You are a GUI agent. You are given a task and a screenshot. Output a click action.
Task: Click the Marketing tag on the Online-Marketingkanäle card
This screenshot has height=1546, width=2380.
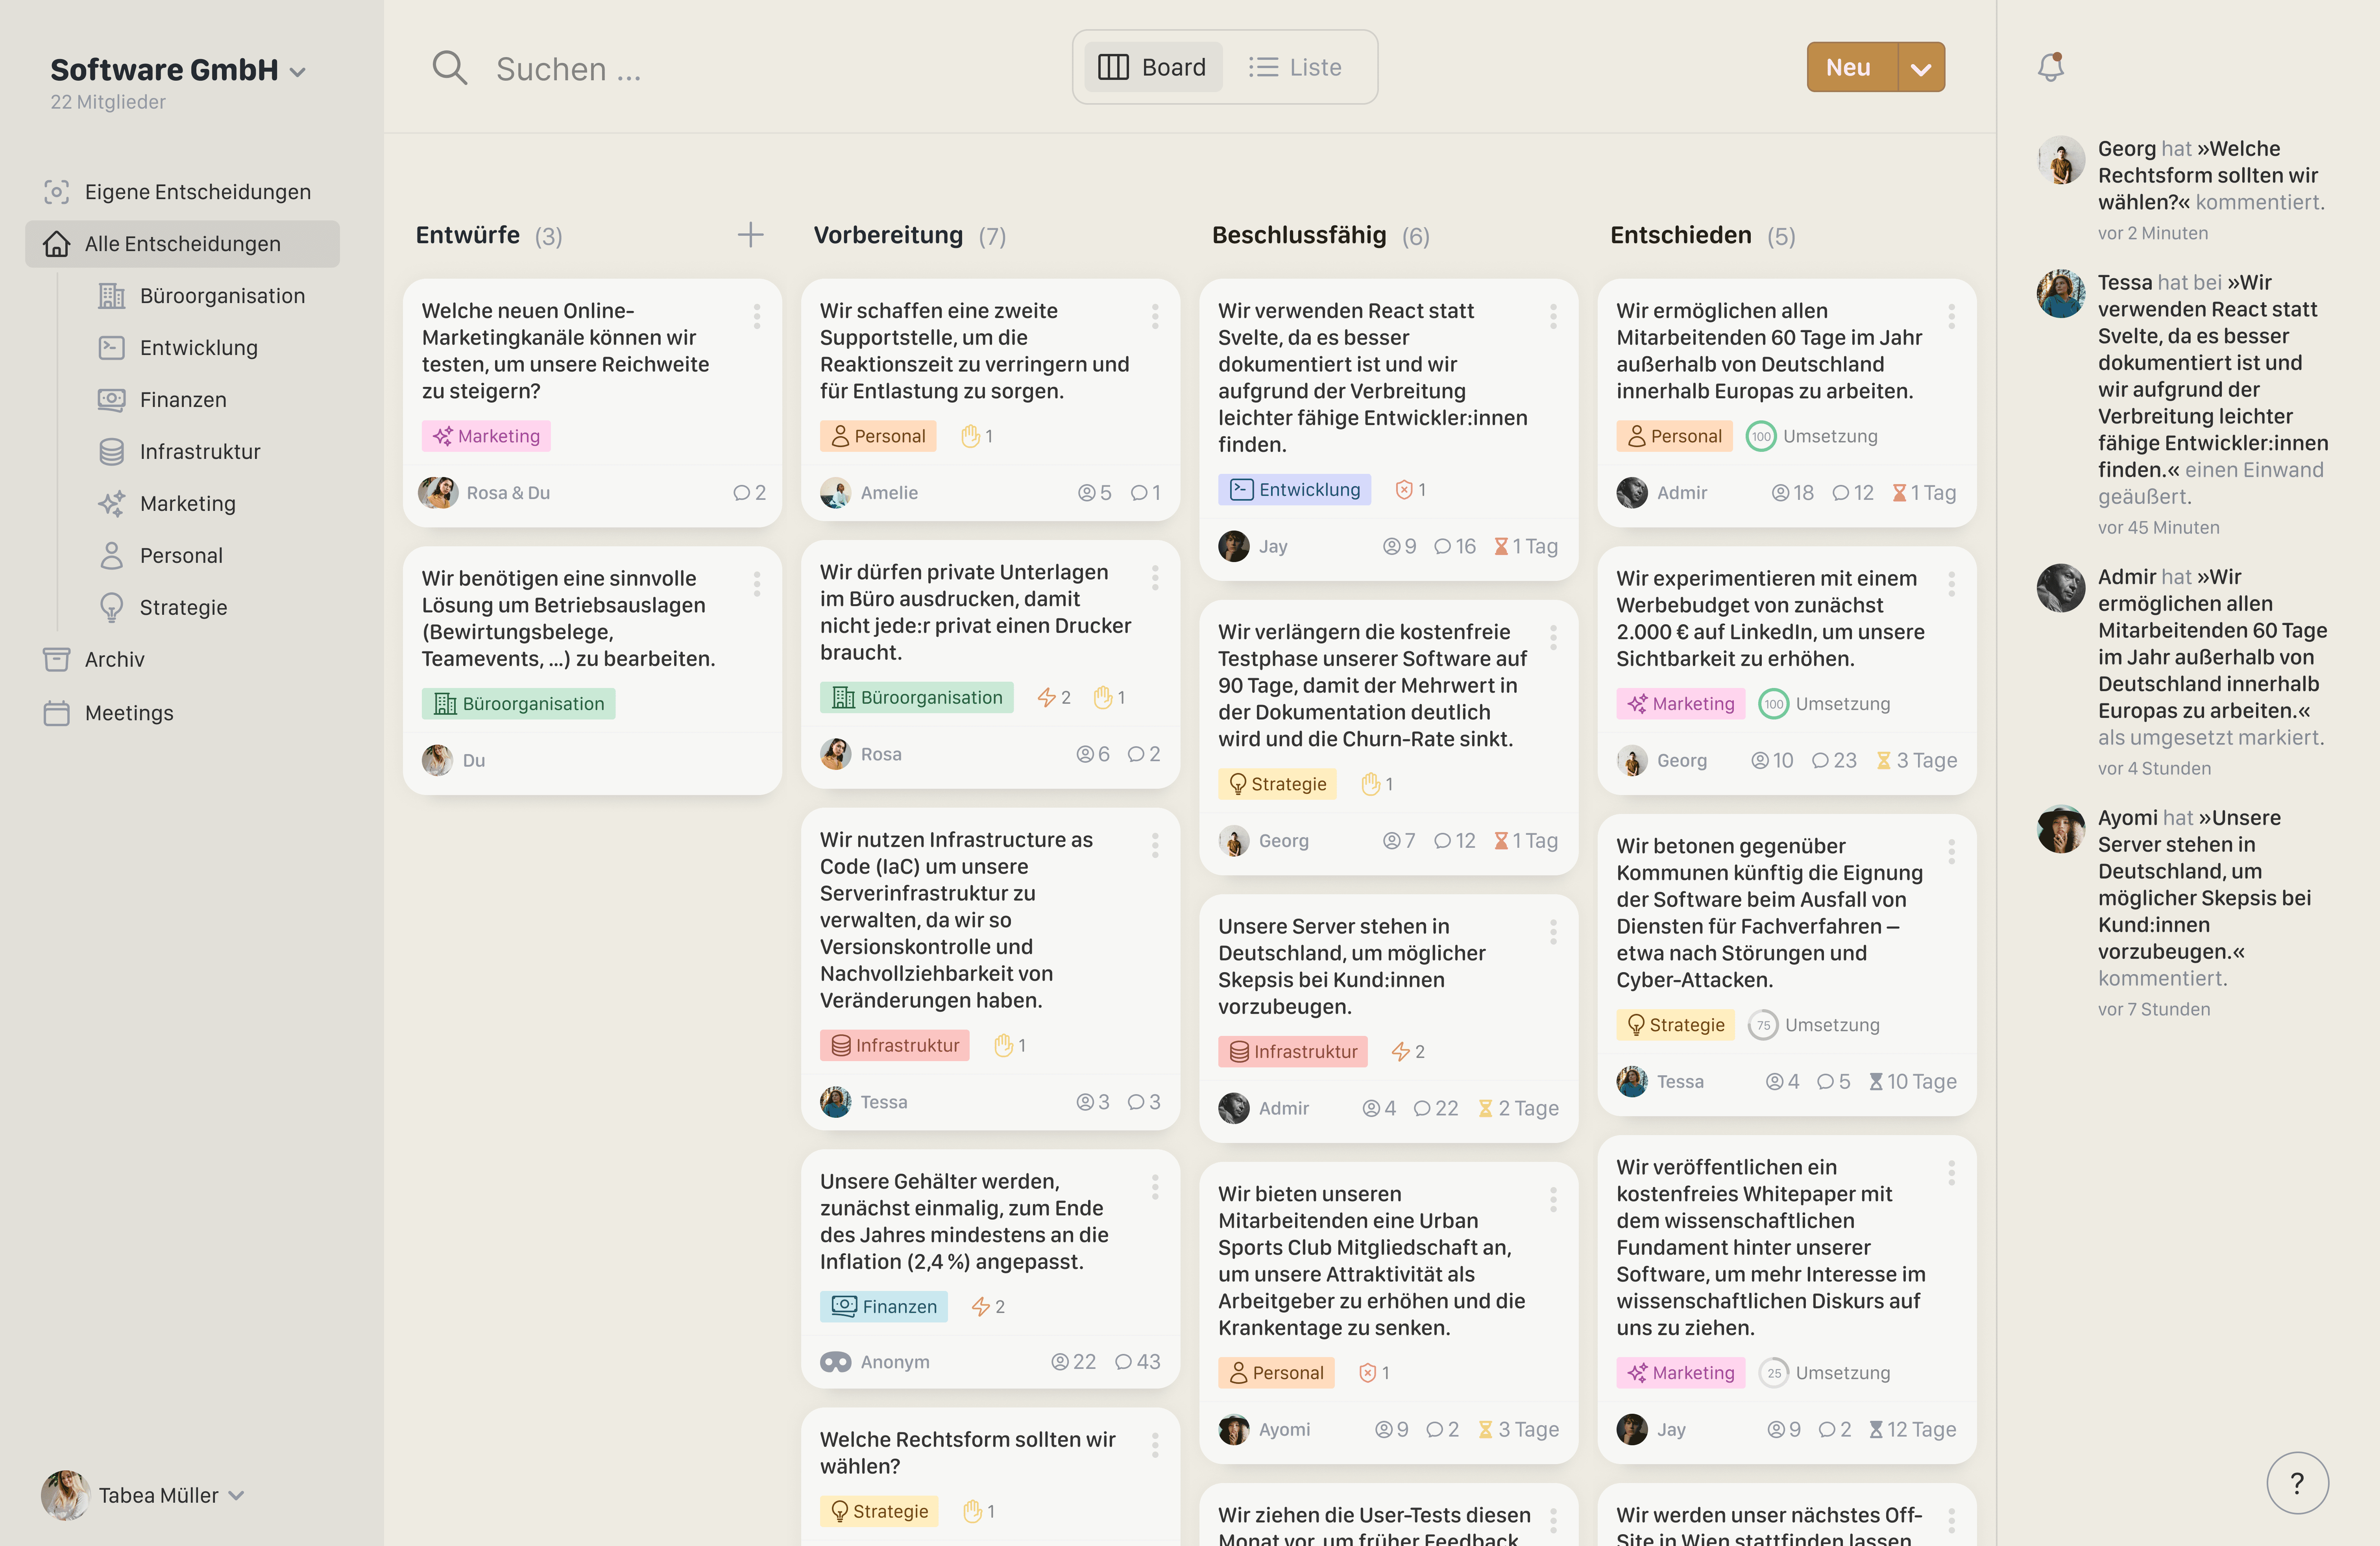[x=486, y=436]
